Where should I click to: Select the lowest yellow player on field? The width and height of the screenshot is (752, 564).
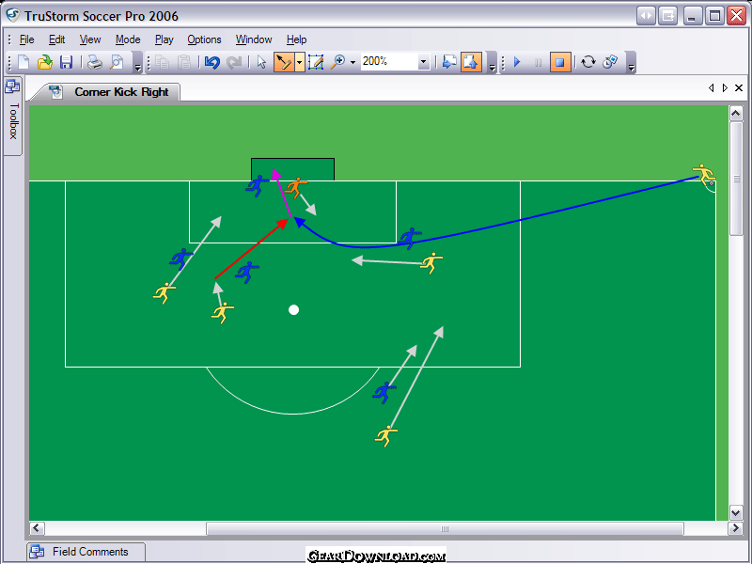[x=386, y=436]
